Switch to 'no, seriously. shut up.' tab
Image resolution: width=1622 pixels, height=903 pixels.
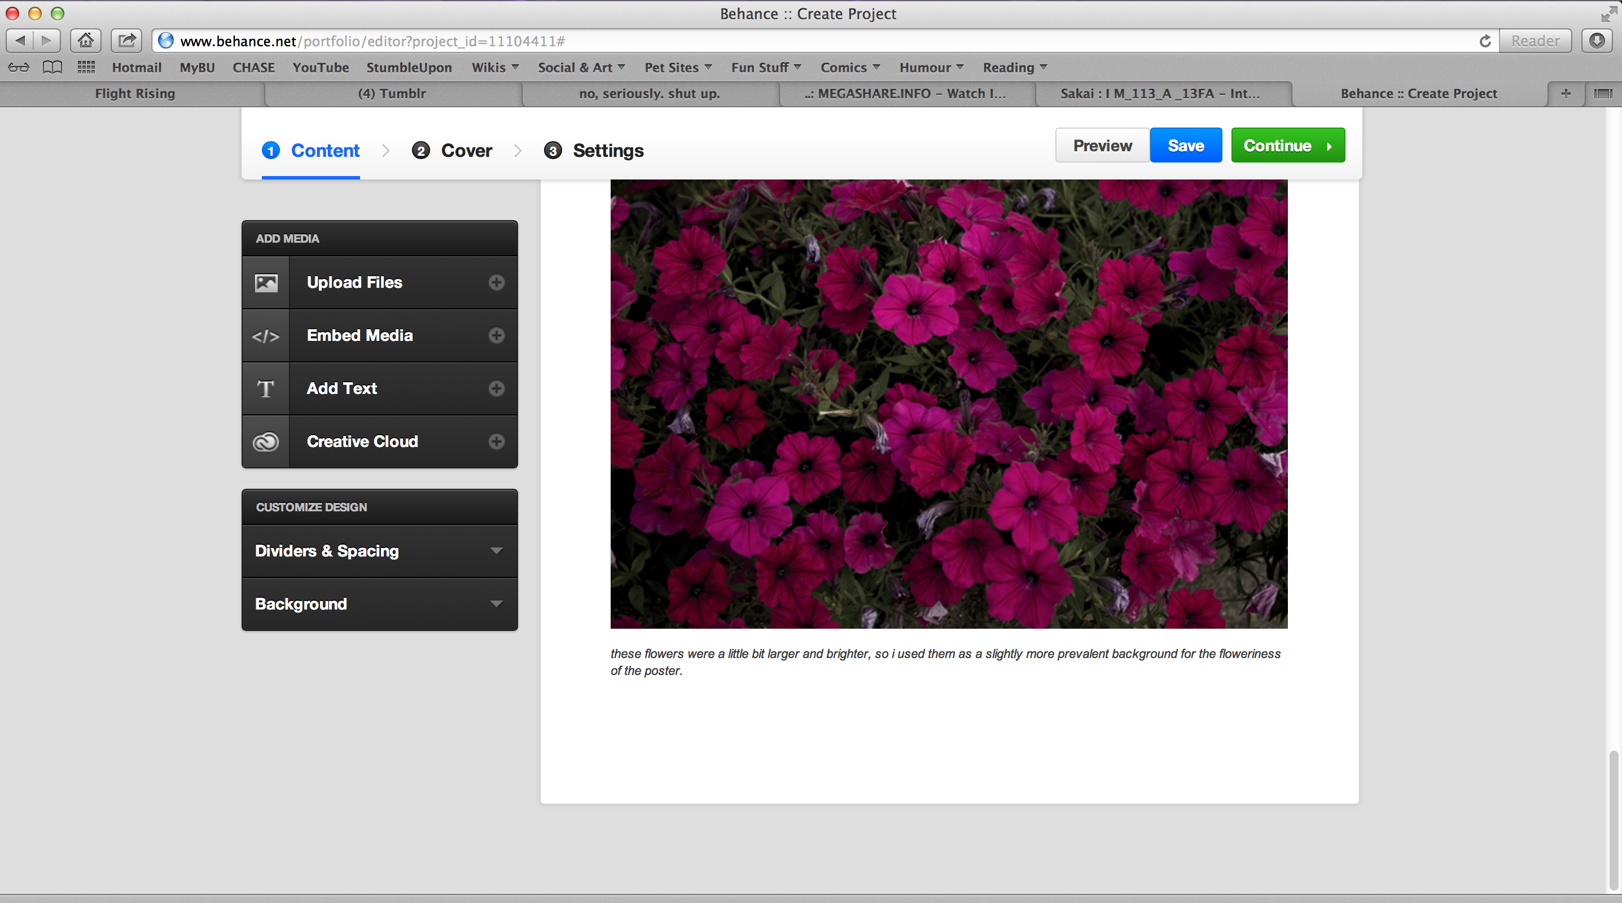(649, 93)
